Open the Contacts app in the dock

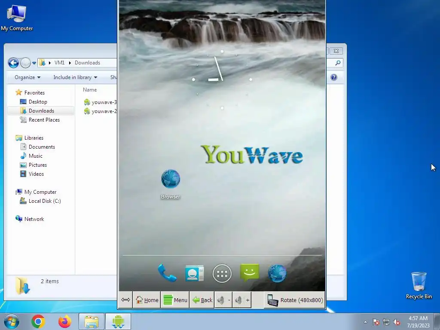[x=194, y=273]
